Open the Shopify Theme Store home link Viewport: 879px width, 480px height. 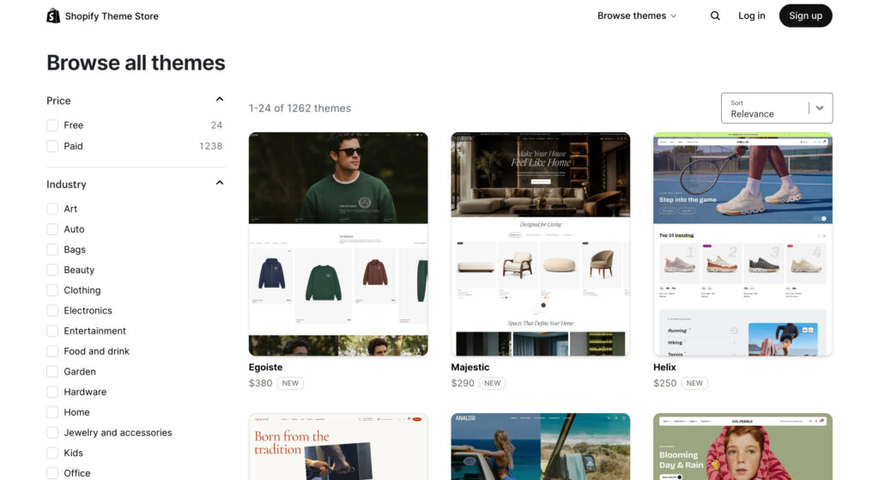click(103, 15)
